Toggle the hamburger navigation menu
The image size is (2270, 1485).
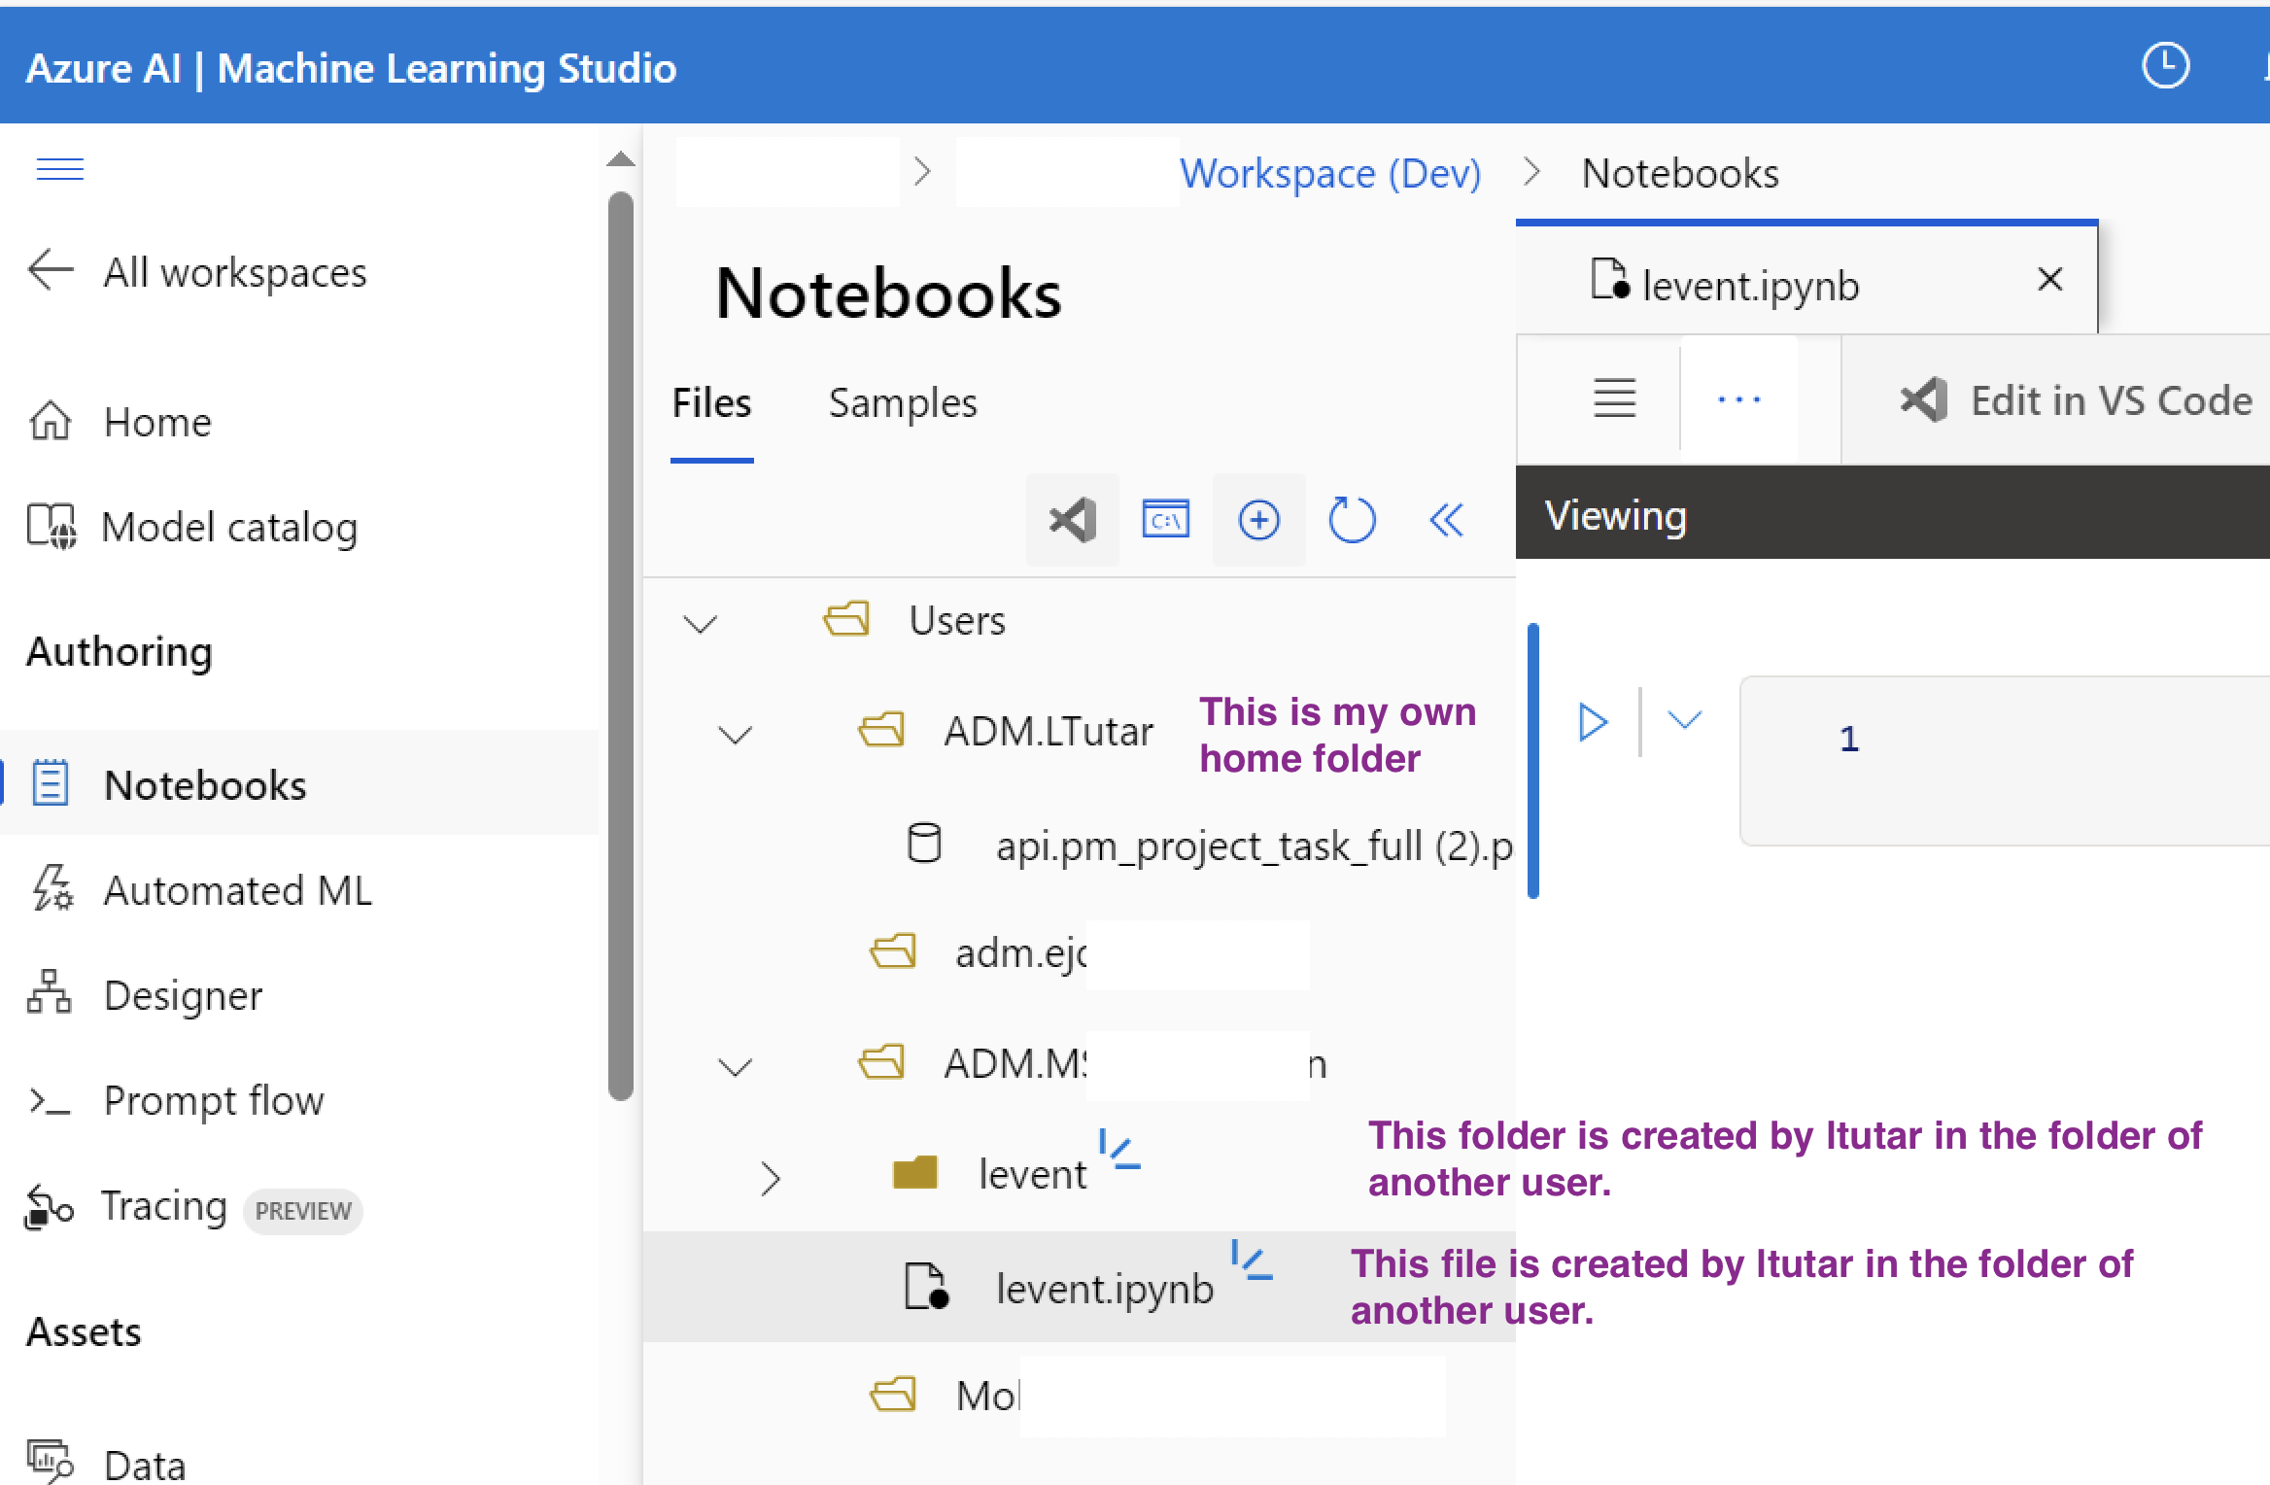pyautogui.click(x=59, y=169)
